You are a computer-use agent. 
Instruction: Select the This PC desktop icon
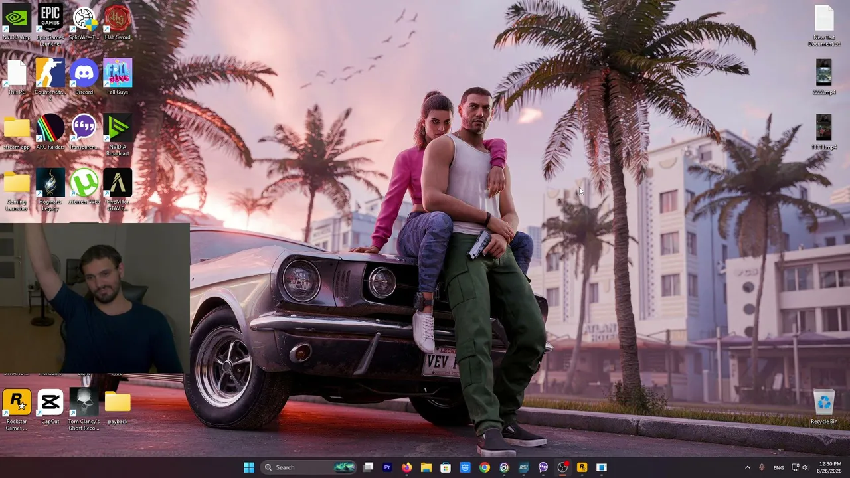[x=17, y=78]
